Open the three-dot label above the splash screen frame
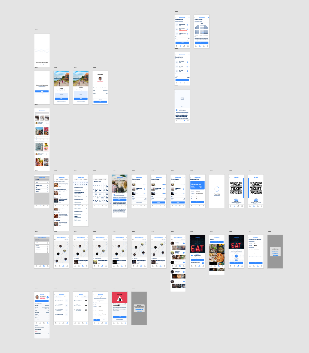 pyautogui.click(x=36, y=30)
